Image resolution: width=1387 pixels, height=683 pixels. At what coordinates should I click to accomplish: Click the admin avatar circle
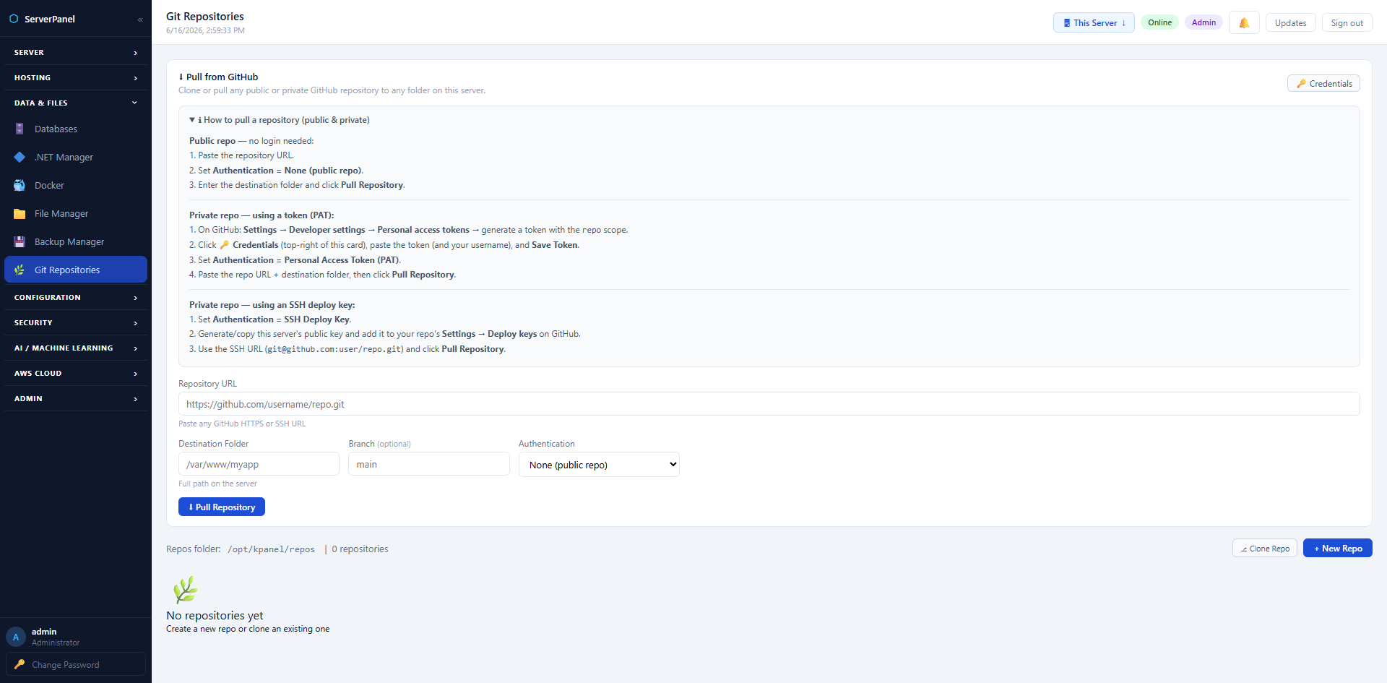point(16,637)
